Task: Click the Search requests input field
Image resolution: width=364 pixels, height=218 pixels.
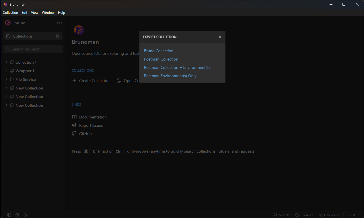Action: [x=33, y=49]
